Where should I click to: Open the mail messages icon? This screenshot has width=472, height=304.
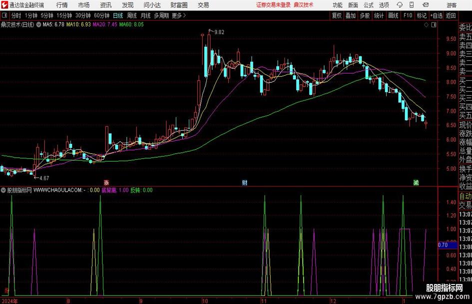point(426,5)
